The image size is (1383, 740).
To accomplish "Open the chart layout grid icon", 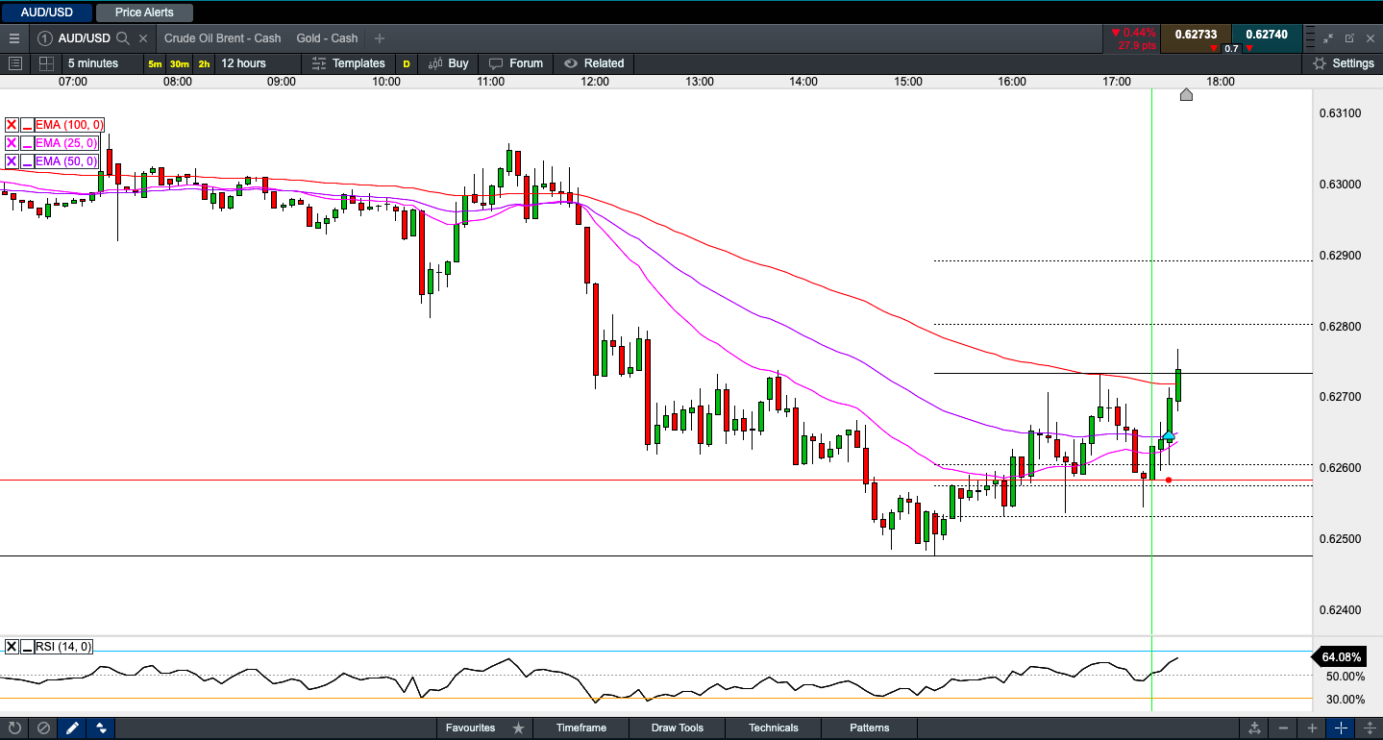I will tap(45, 63).
